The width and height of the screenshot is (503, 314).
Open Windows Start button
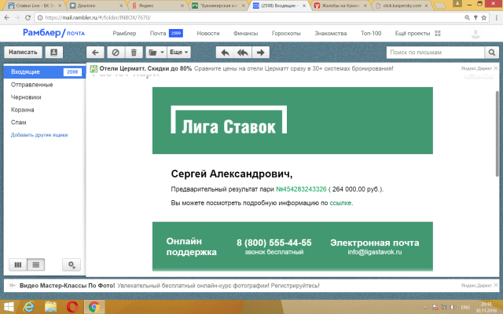point(8,307)
